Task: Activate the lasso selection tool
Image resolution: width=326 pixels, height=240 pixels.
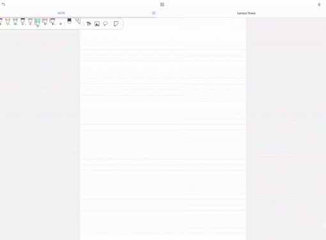Action: pyautogui.click(x=105, y=24)
